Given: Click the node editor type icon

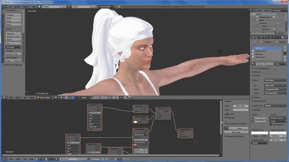Looking at the screenshot, I should coord(5,159).
